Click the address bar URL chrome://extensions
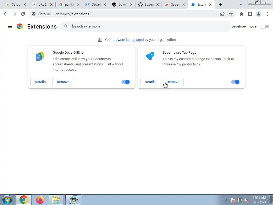This screenshot has height=205, width=273. coord(72,14)
